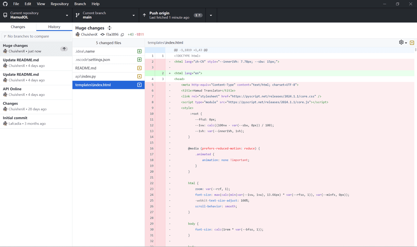Expand the Current branch dropdown
Viewport: 417px width, 247px height.
(105, 15)
